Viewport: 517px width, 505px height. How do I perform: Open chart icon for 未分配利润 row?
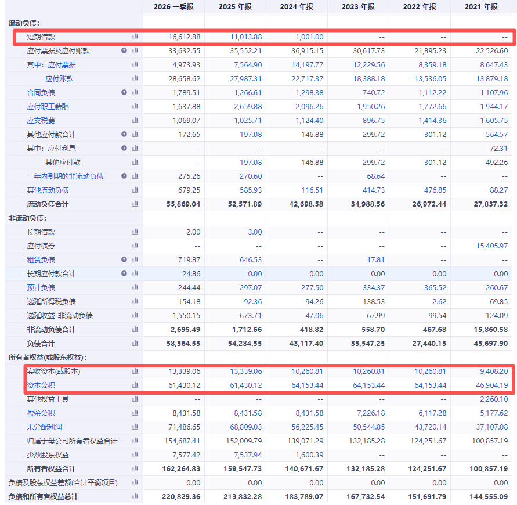click(x=135, y=427)
